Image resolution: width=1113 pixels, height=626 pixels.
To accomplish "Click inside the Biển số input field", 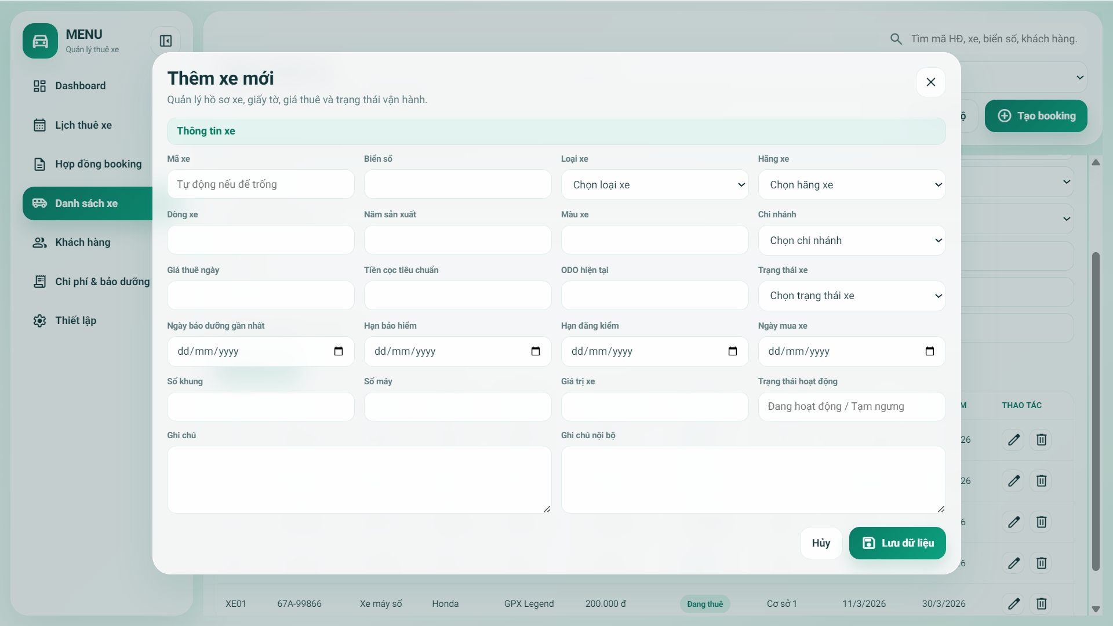I will (457, 184).
